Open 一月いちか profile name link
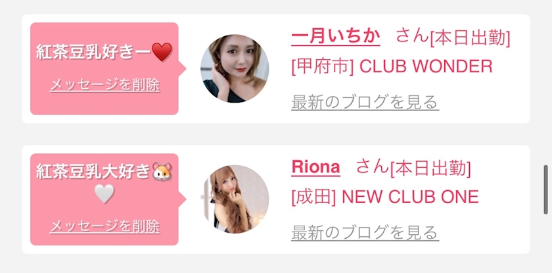This screenshot has width=552, height=273. click(x=336, y=36)
